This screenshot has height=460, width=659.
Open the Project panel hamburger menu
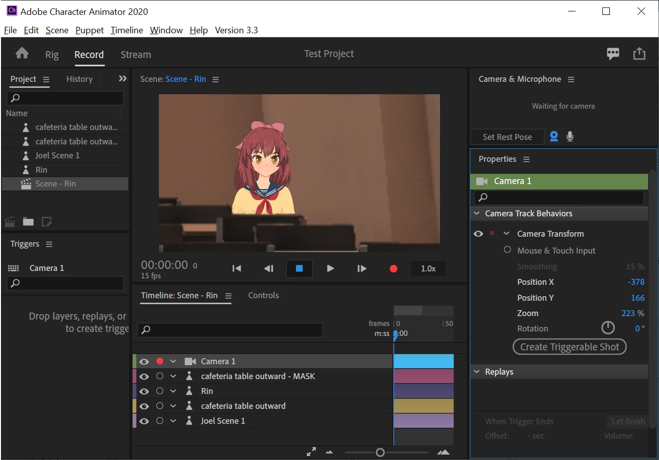point(46,79)
